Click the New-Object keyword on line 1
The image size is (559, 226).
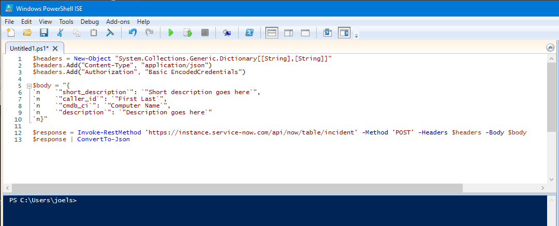(93, 58)
